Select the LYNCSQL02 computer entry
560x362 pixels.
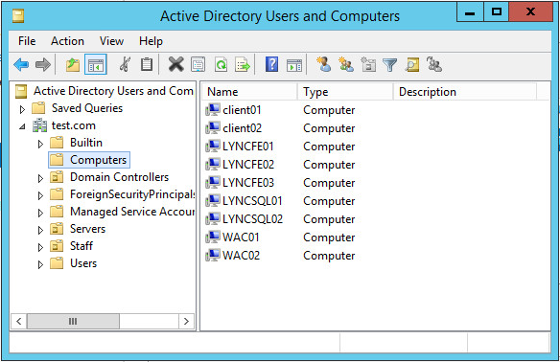click(x=252, y=219)
